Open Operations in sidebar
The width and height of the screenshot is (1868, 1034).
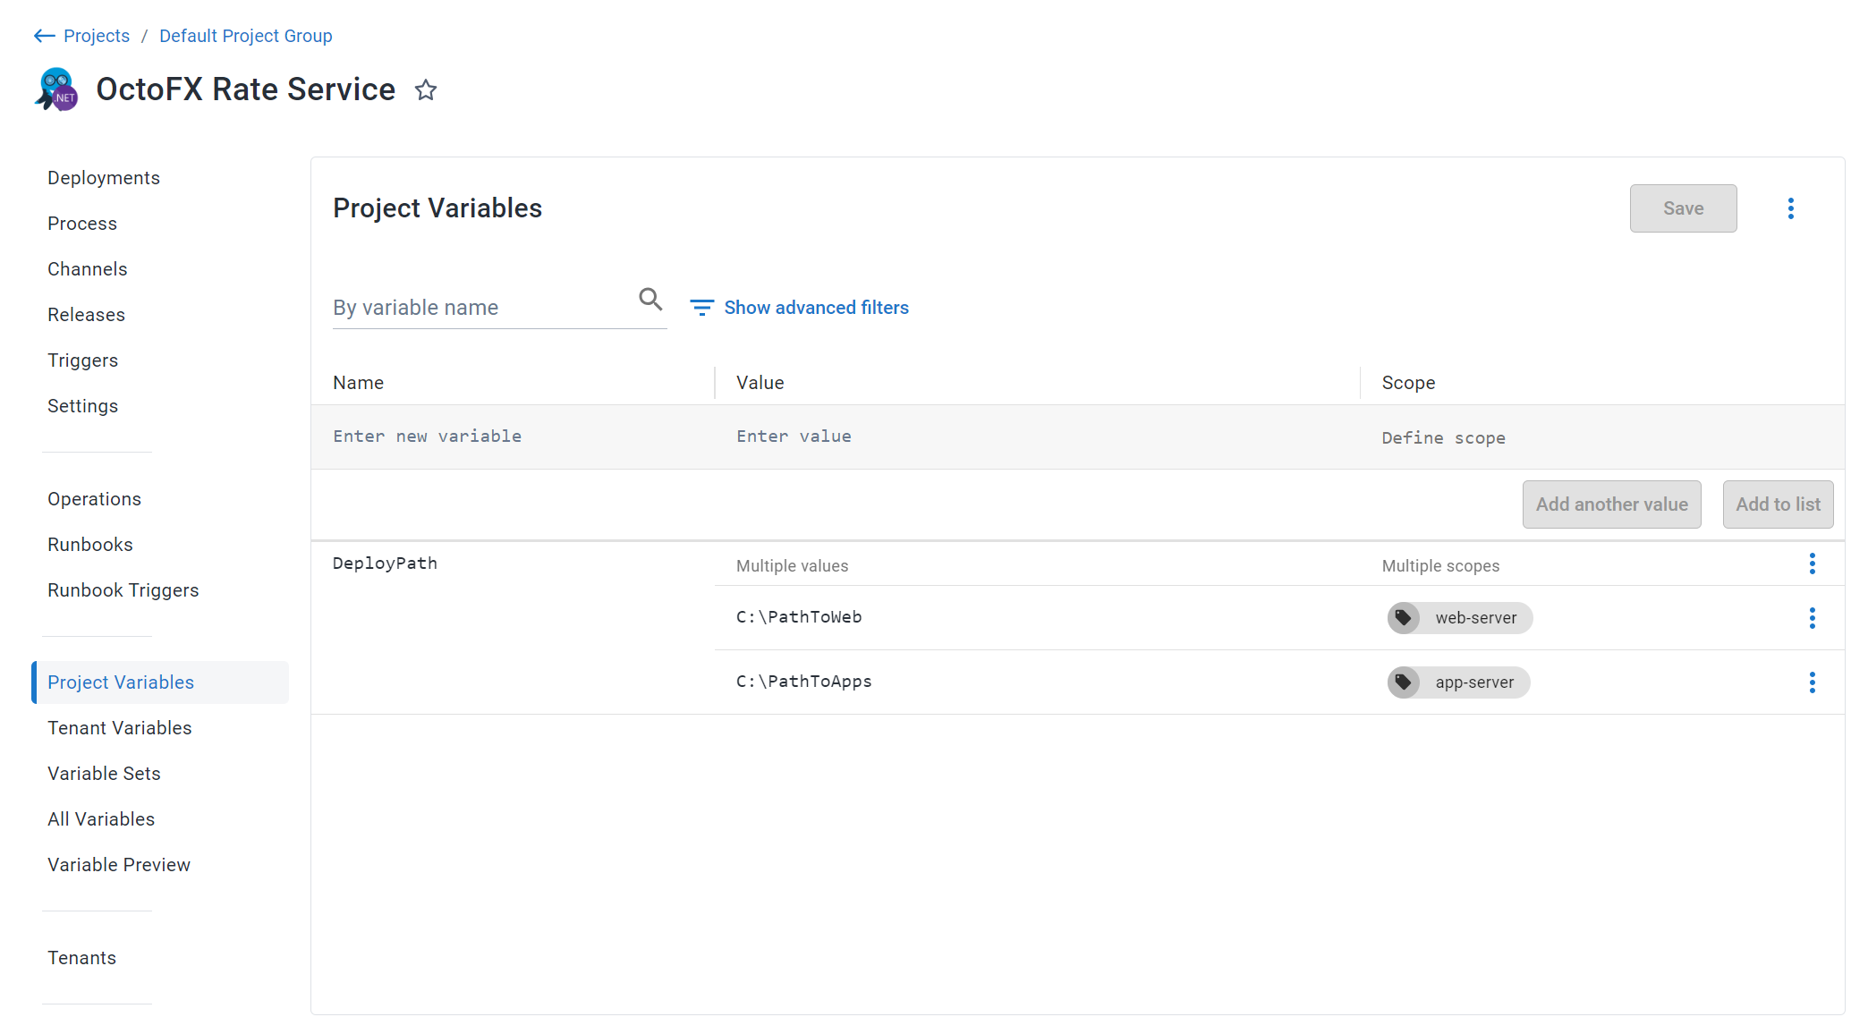point(94,499)
